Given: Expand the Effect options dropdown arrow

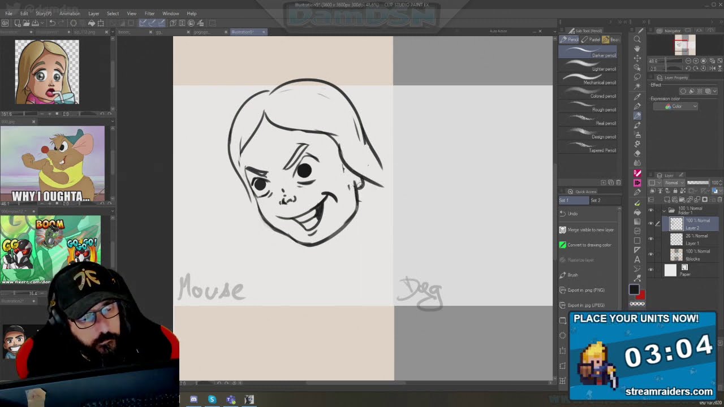Looking at the screenshot, I should pos(715,90).
